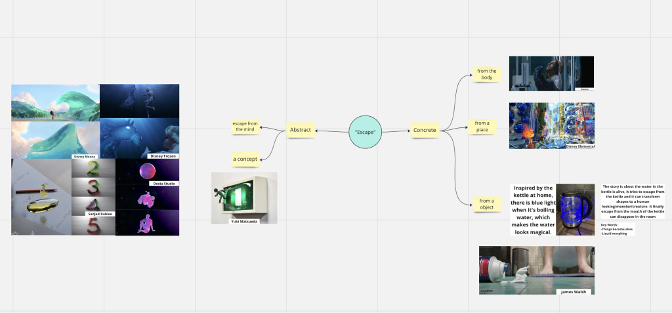Click the "Sadjad Rabiee" caption label

[x=100, y=213]
